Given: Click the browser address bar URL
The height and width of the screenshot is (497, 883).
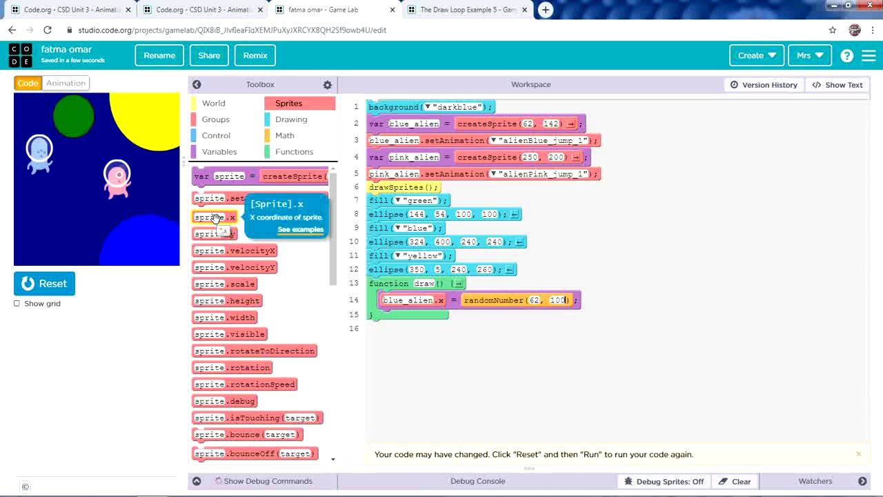Looking at the screenshot, I should tap(232, 30).
